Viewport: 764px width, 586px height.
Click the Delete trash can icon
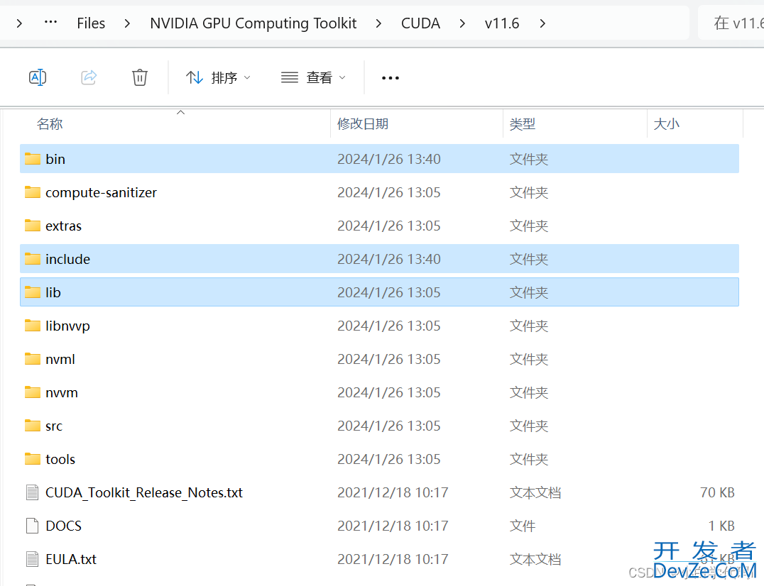(x=140, y=77)
